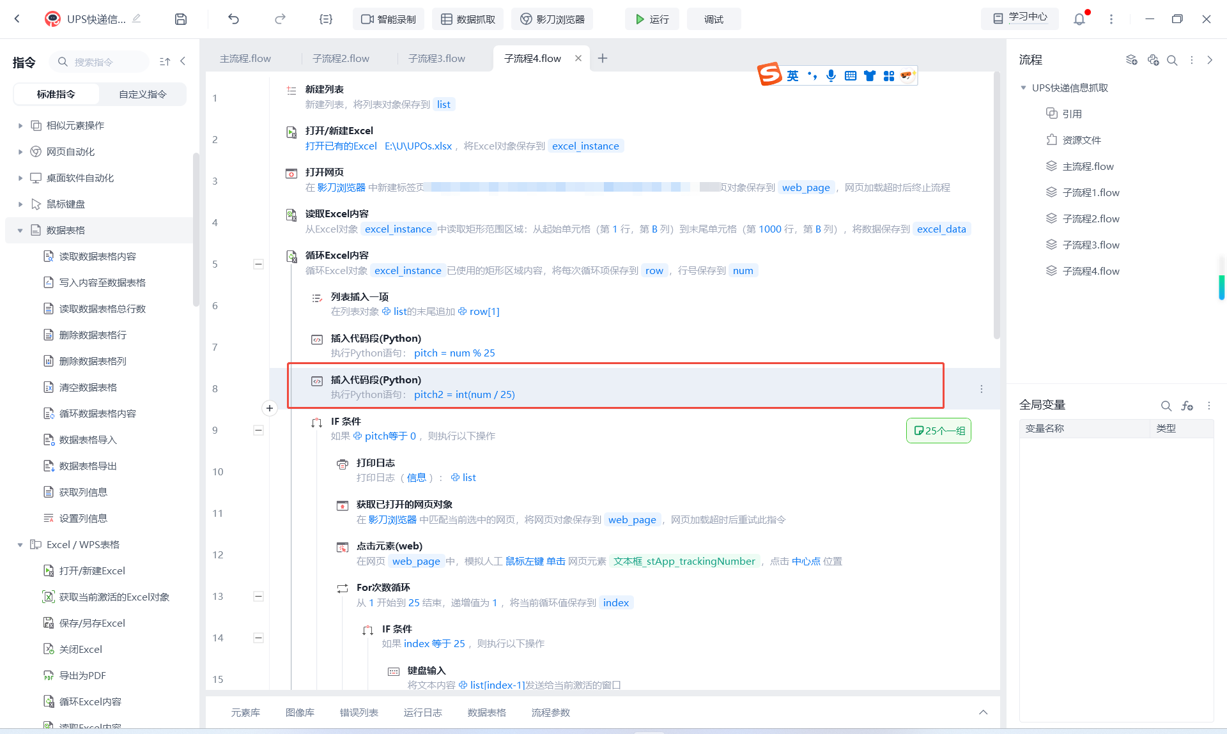Screen dimensions: 1227x734
Task: Switch to 子流程2.flow tab
Action: pos(341,59)
